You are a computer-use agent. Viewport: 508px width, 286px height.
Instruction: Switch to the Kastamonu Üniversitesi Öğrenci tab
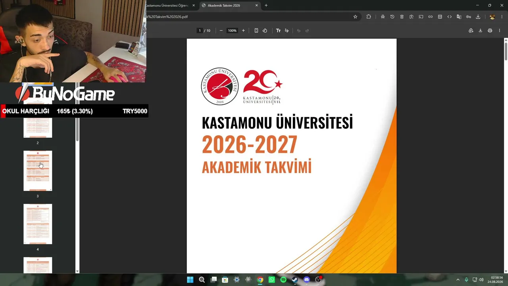point(167,6)
